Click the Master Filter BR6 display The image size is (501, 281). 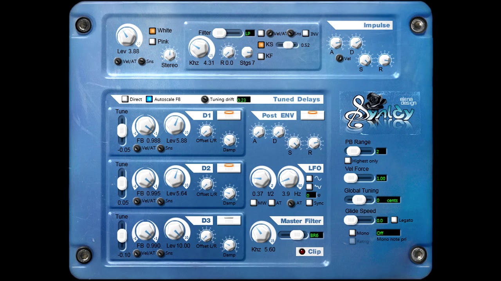click(316, 235)
